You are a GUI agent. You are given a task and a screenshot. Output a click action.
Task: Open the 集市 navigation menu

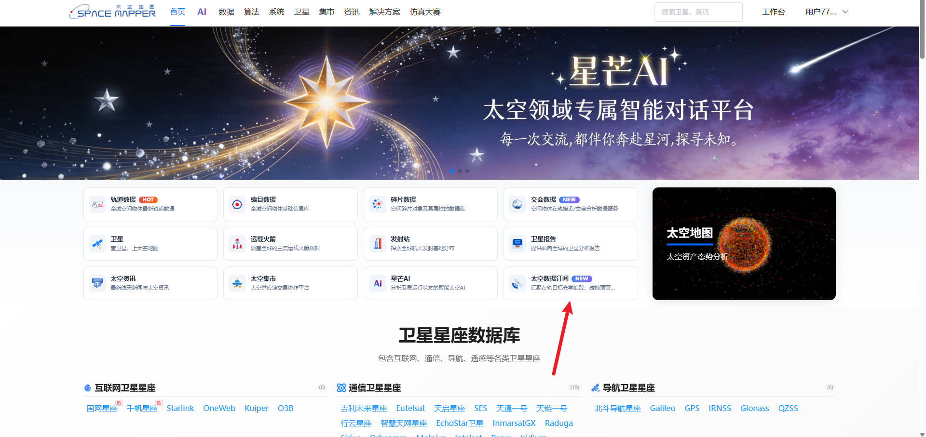click(327, 12)
